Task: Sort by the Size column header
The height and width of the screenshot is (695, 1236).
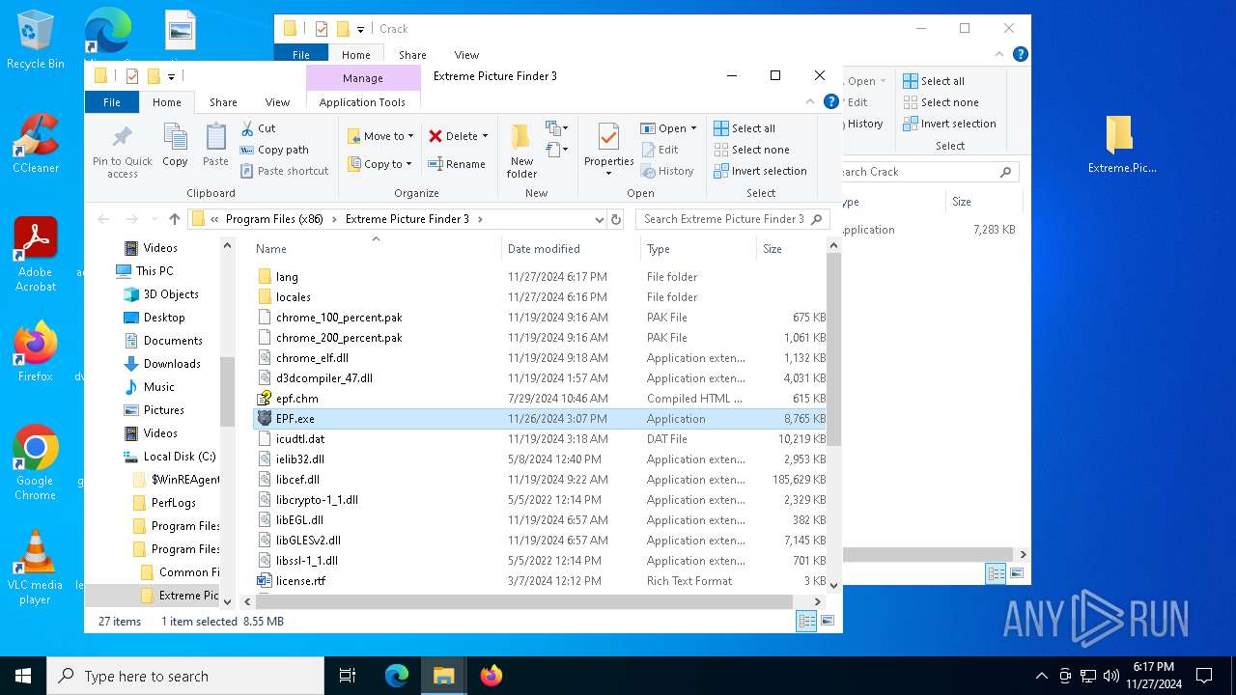Action: pyautogui.click(x=792, y=249)
